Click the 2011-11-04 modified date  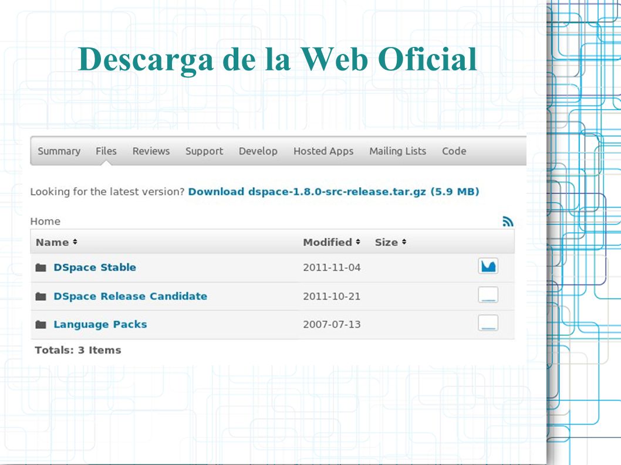pyautogui.click(x=332, y=268)
